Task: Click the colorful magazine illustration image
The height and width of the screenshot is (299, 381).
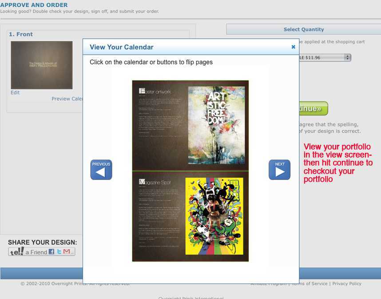Action: 214,216
